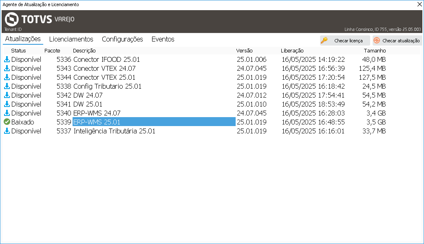Click the 33,7 MB size cell
This screenshot has height=244, width=424.
(374, 131)
